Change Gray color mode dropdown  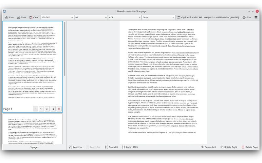click(159, 17)
